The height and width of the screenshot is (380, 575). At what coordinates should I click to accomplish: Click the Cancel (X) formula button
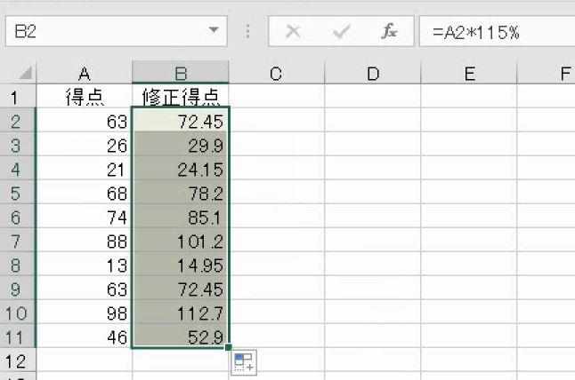[x=293, y=31]
